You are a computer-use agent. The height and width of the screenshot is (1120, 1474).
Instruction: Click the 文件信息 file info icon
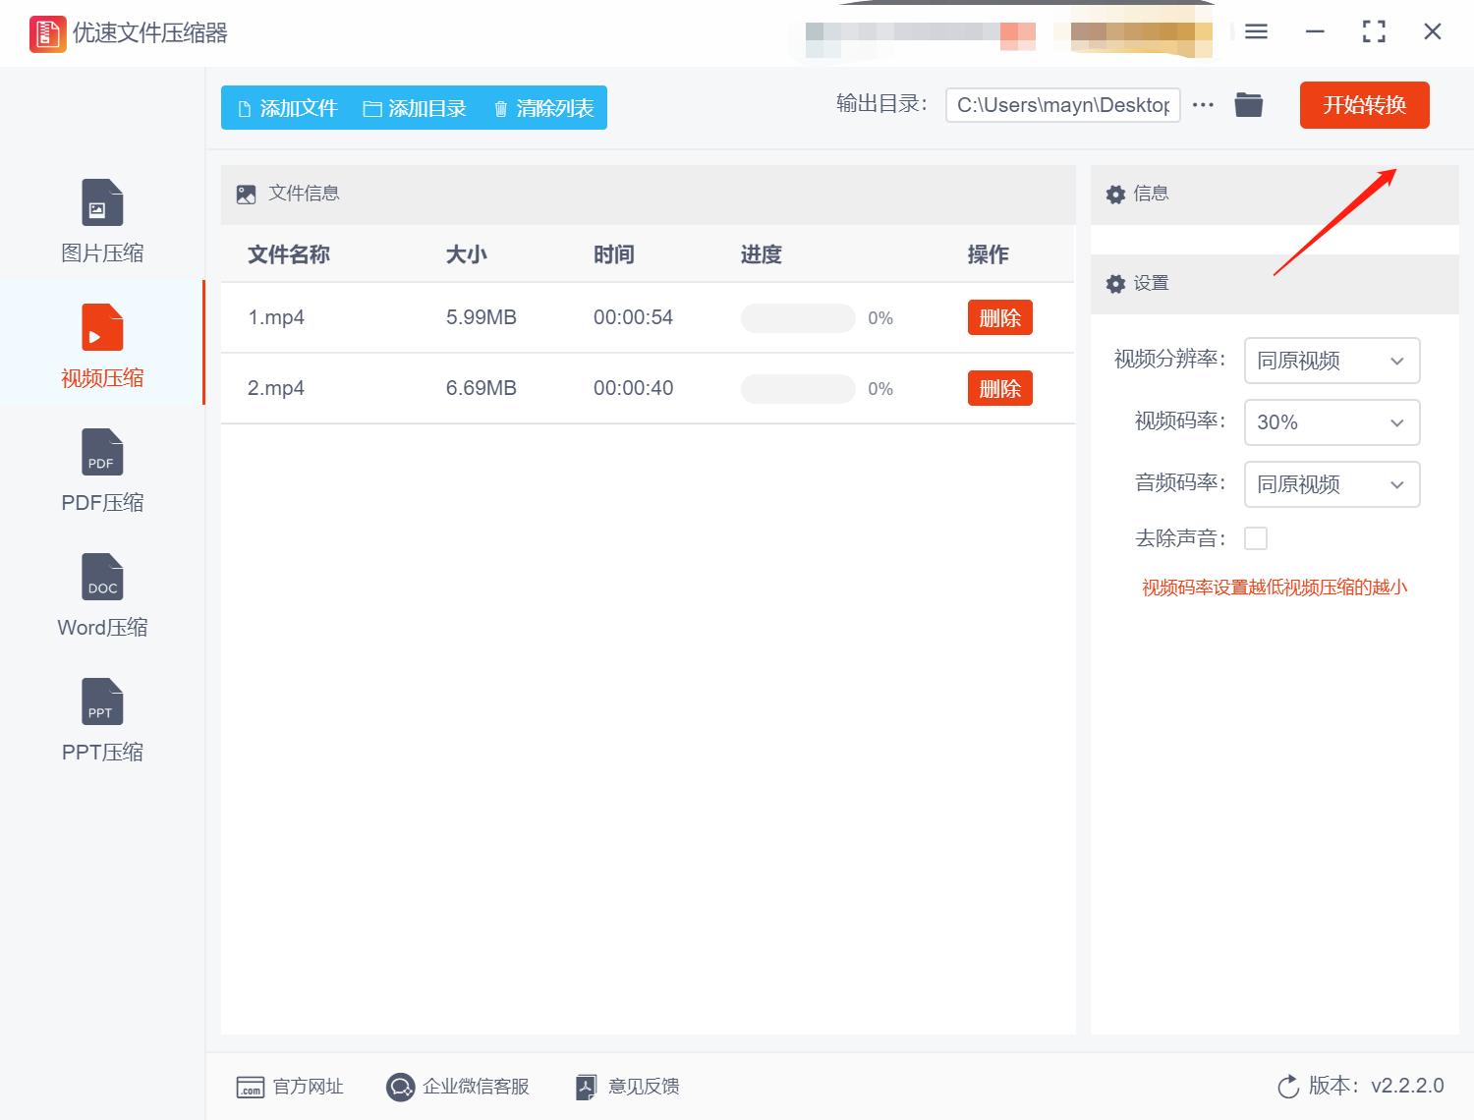click(245, 194)
